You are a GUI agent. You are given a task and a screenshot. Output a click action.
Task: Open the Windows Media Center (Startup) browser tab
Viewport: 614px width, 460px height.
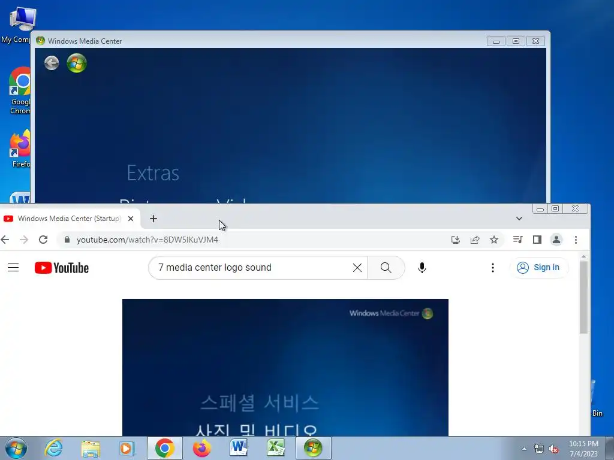[69, 219]
